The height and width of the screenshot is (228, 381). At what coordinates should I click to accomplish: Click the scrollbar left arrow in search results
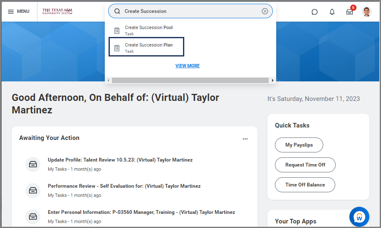click(x=108, y=80)
